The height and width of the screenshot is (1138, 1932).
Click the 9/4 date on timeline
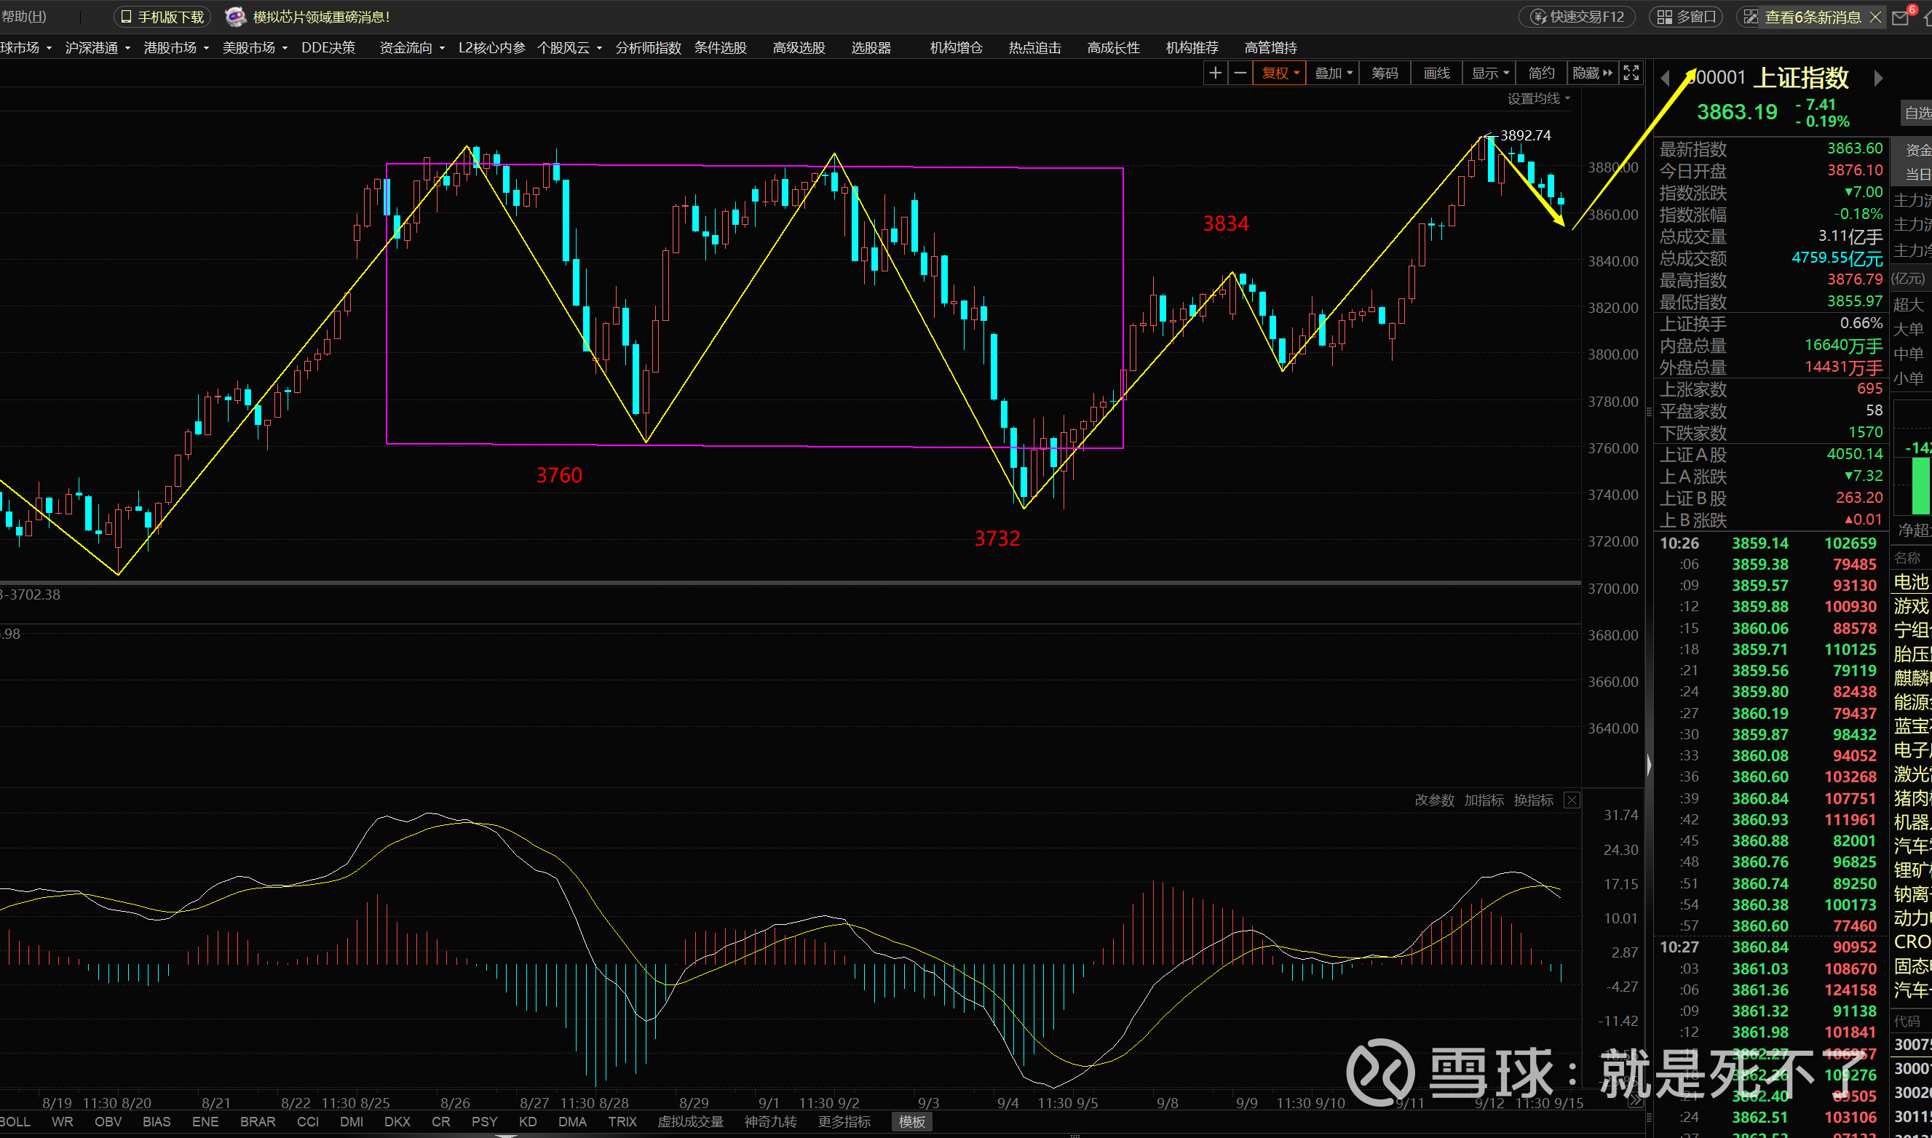pos(1007,1103)
